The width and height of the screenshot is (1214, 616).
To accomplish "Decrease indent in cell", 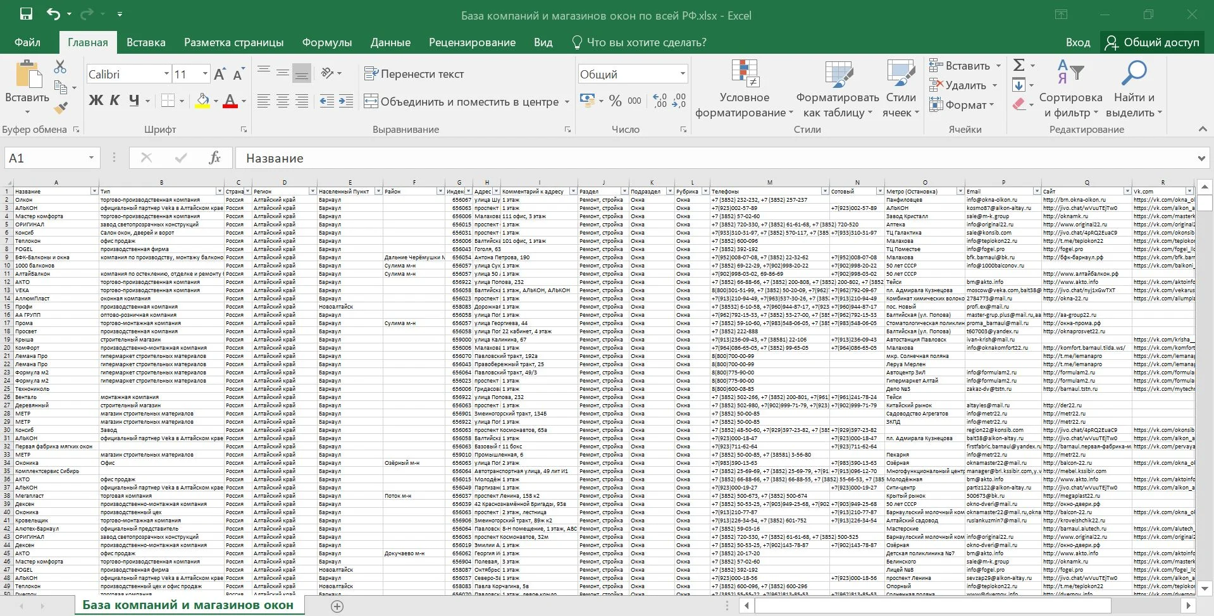I will 327,101.
